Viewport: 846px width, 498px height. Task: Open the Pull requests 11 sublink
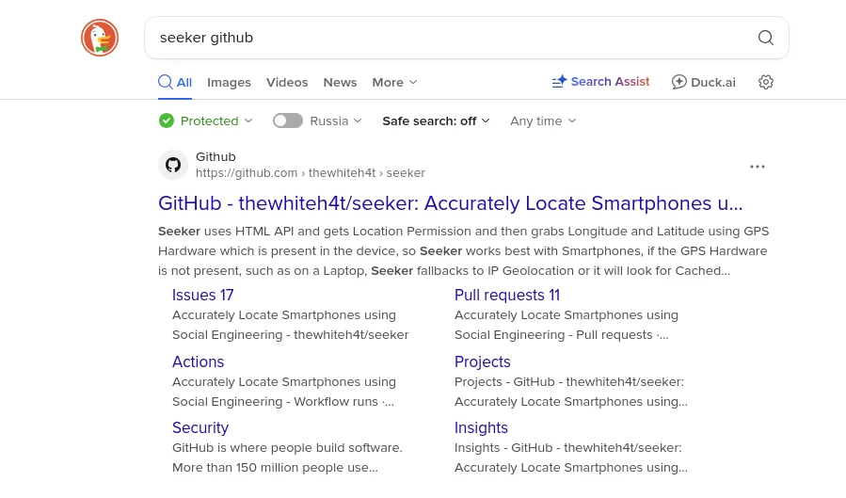pyautogui.click(x=506, y=295)
